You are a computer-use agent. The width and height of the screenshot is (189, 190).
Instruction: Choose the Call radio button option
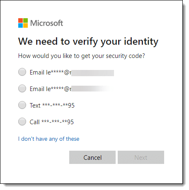tap(22, 122)
